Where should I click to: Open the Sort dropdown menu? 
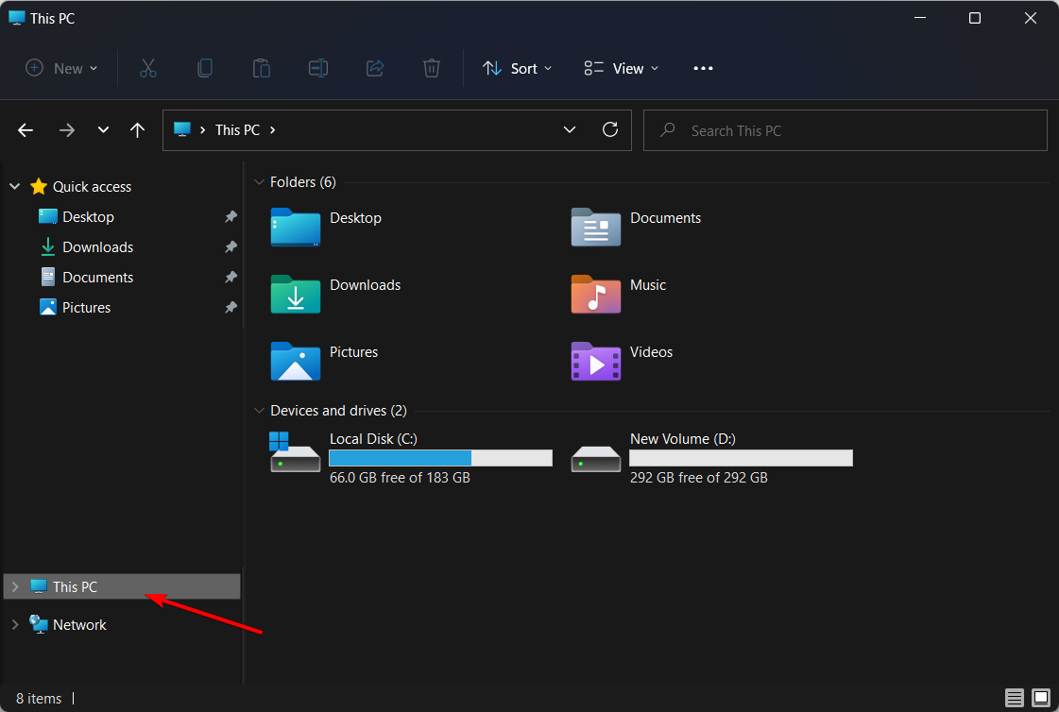point(518,68)
